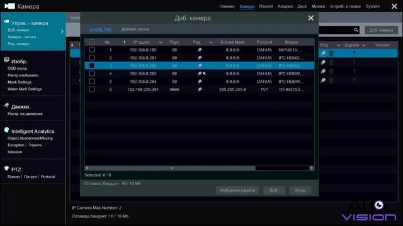Check the box for camera 192.168.0.203
Image resolution: width=403 pixels, height=226 pixels.
[x=91, y=73]
